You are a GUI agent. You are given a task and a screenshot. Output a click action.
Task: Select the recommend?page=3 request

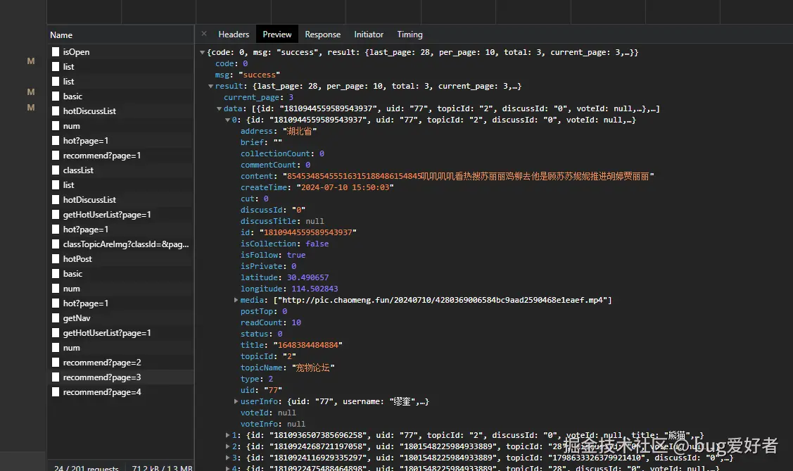click(x=102, y=377)
